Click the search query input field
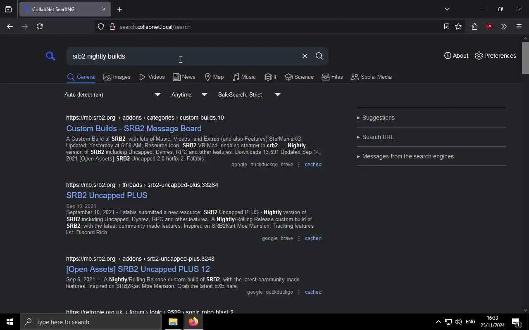This screenshot has width=529, height=330. click(x=184, y=56)
